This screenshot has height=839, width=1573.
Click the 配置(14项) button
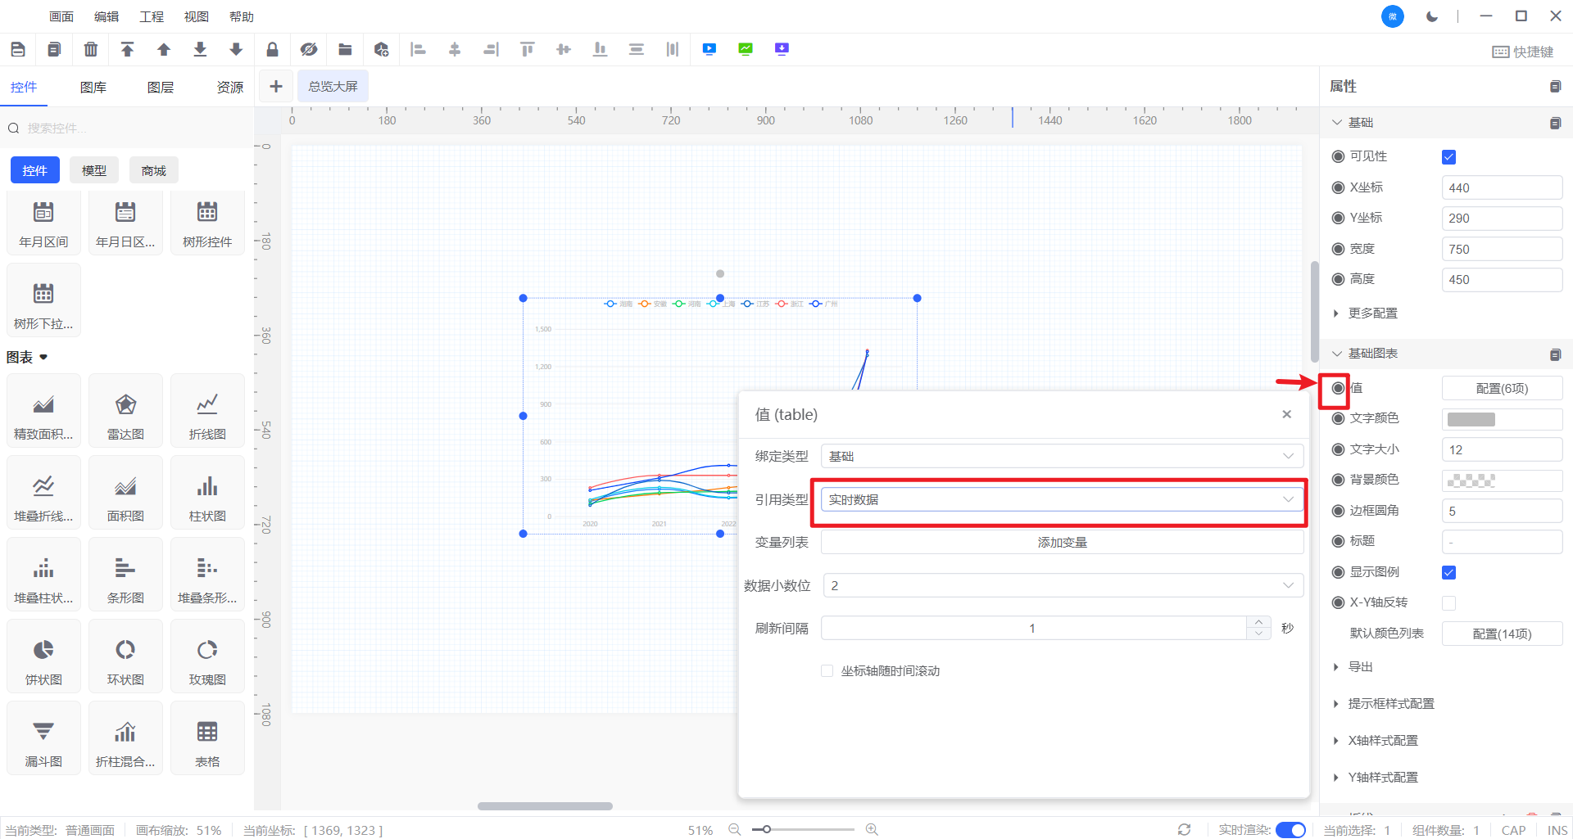(x=1501, y=634)
